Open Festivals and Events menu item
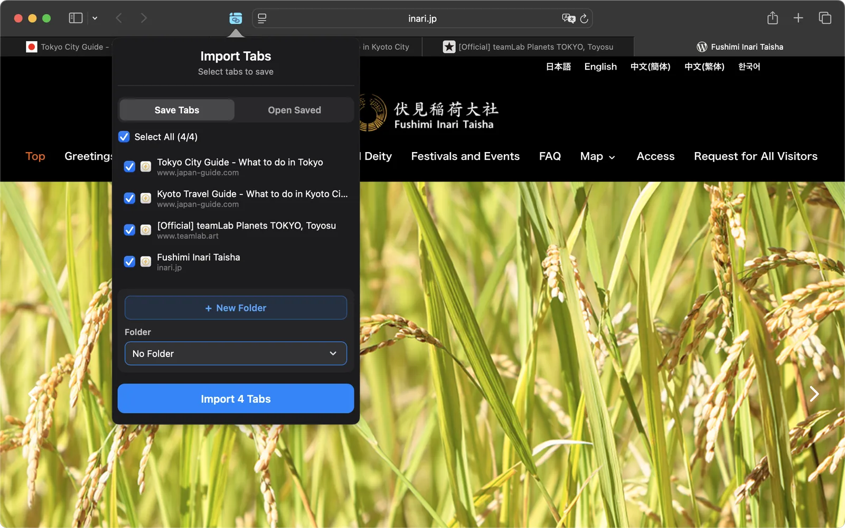845x528 pixels. pos(465,156)
